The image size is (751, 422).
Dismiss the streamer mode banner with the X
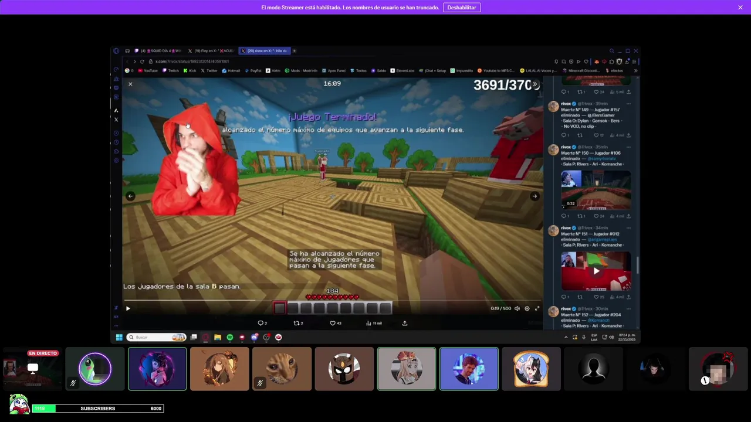pyautogui.click(x=740, y=8)
